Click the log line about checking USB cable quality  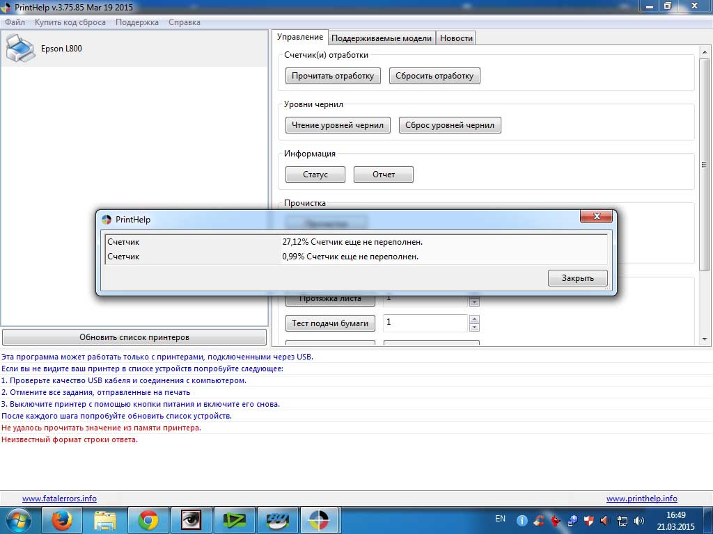point(124,380)
